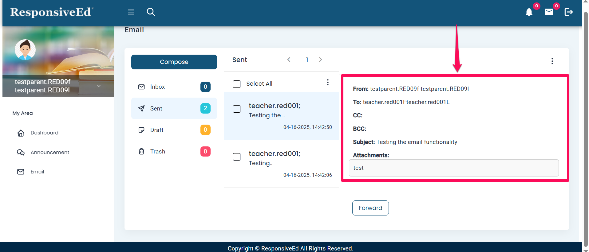
Task: Open message list options next to Select All
Action: pyautogui.click(x=328, y=82)
